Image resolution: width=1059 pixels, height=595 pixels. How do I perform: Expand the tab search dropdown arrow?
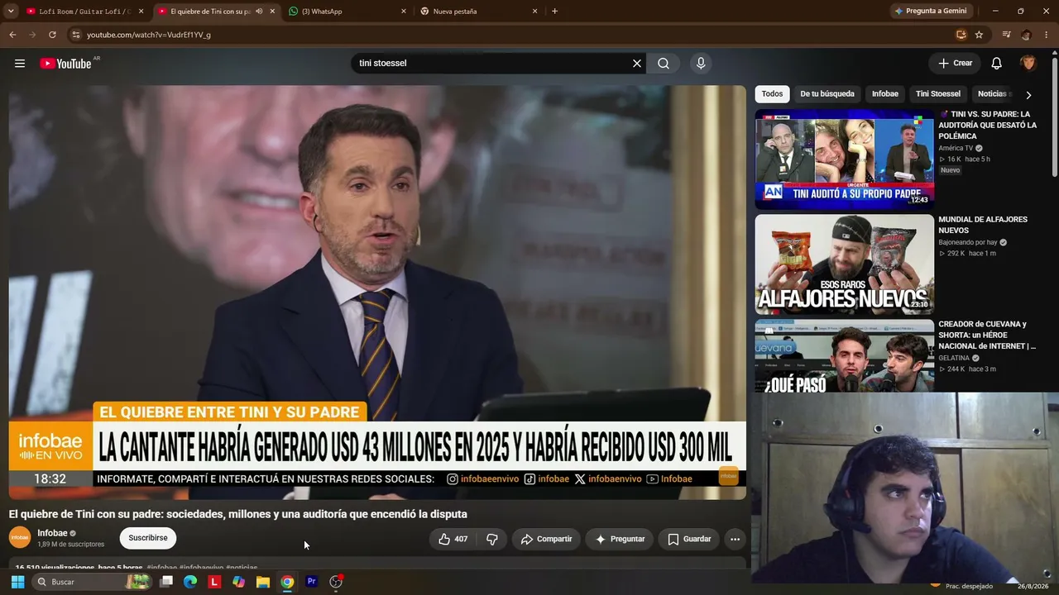tap(11, 12)
